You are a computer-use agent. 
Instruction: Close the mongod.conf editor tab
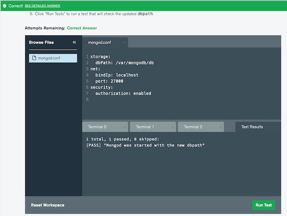tap(125, 43)
